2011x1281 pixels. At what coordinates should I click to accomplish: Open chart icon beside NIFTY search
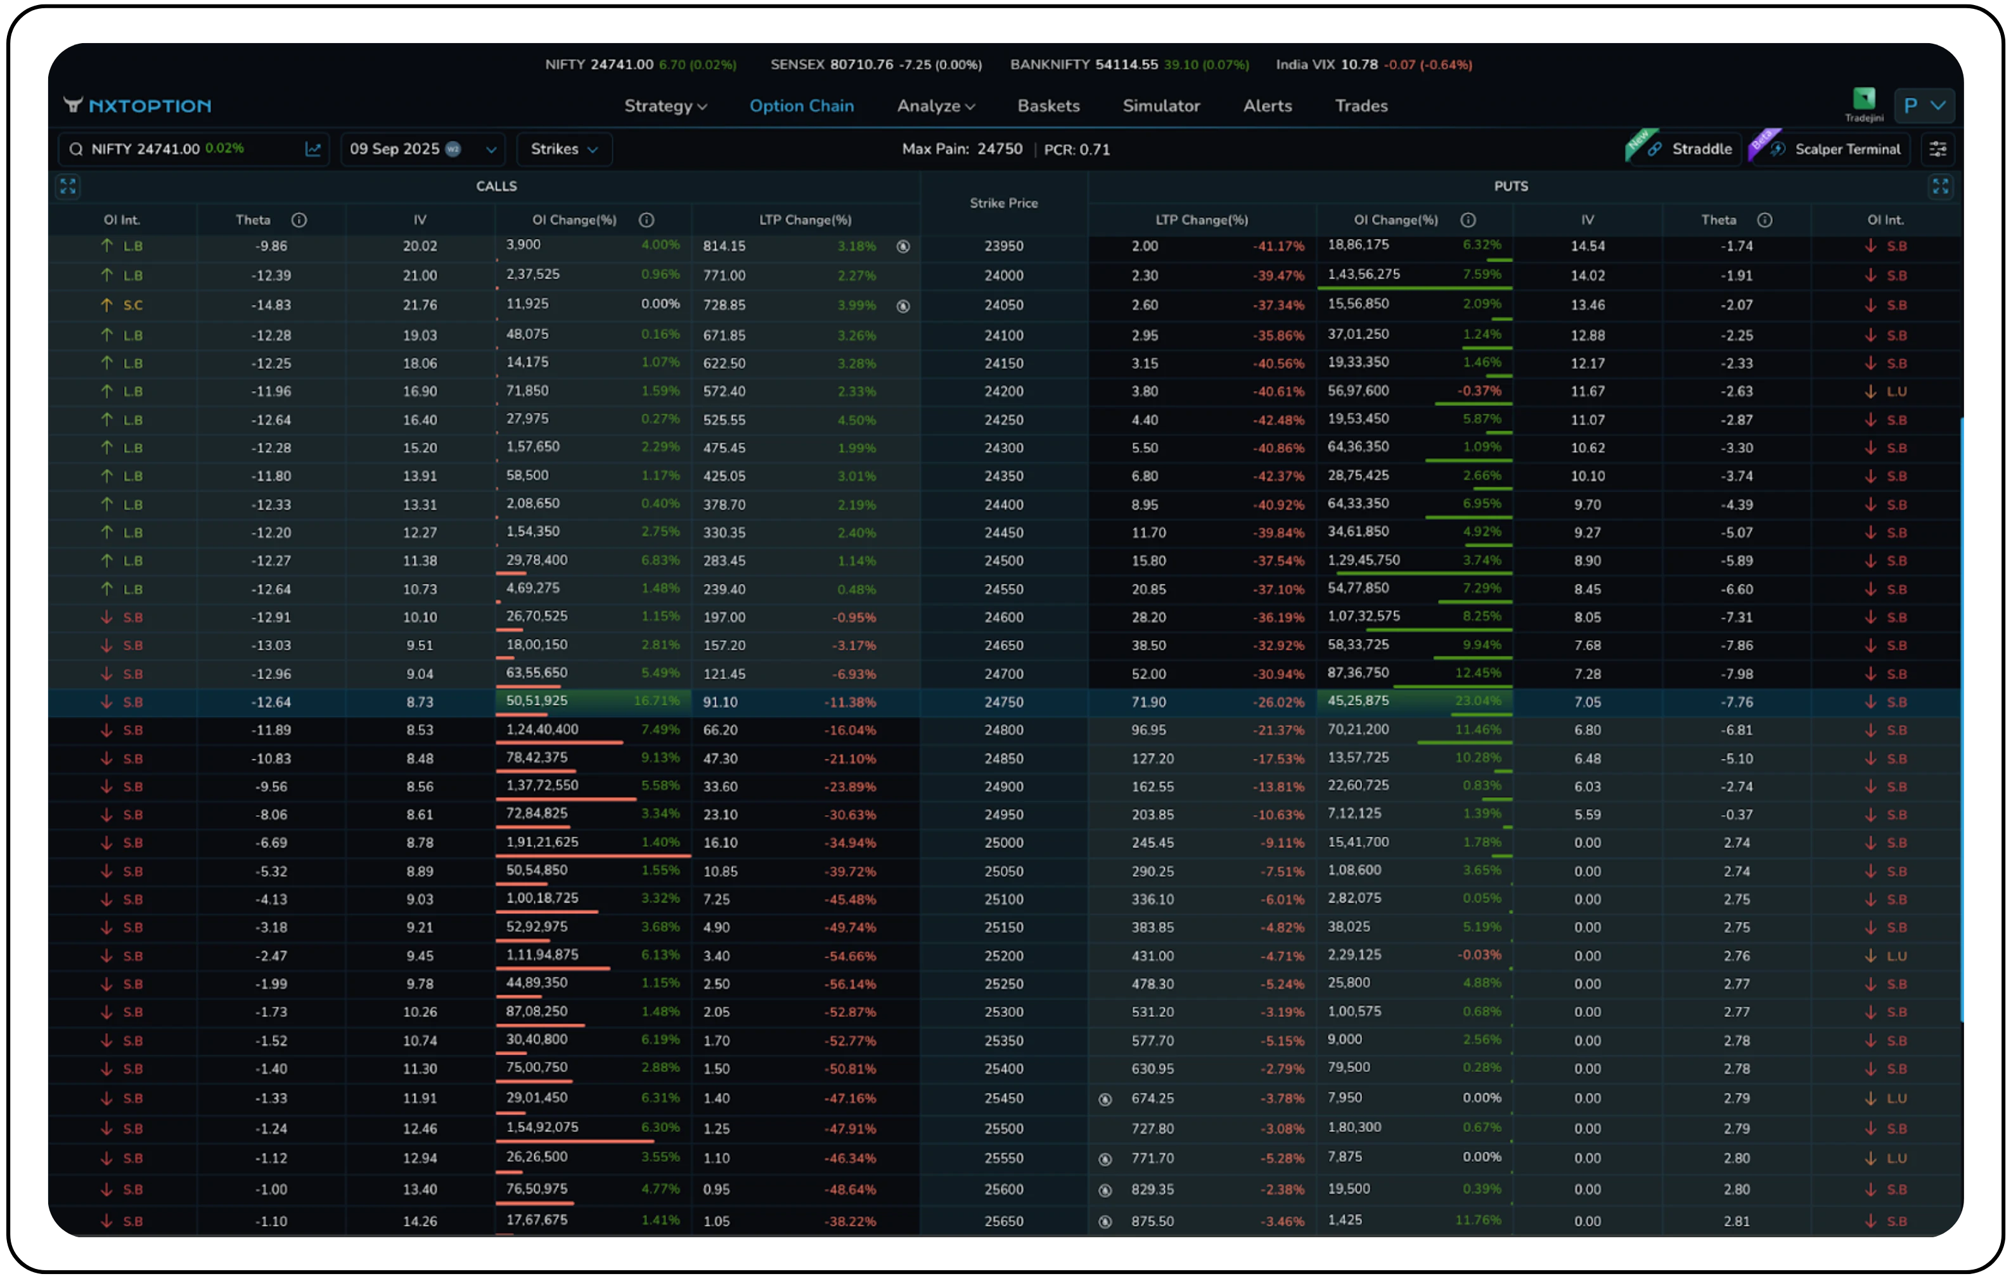313,150
